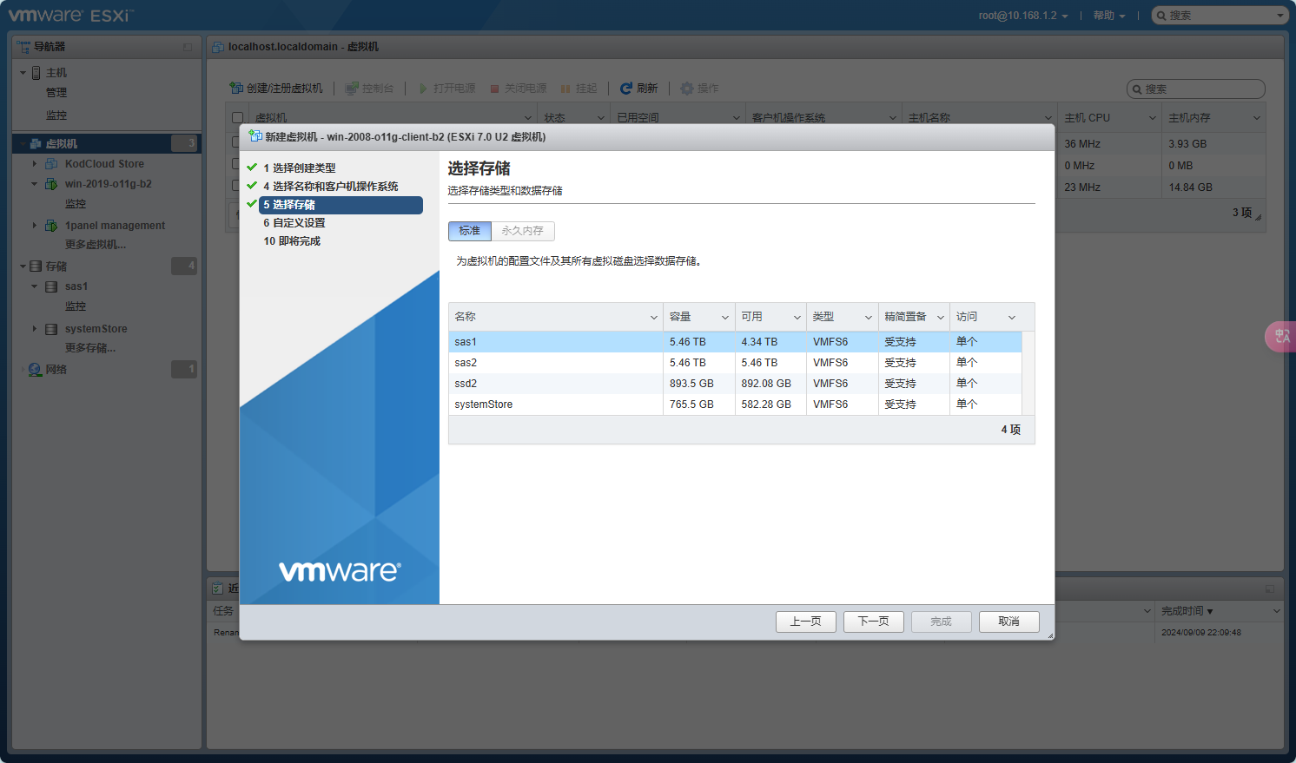Open the access (访问) column dropdown arrow
The height and width of the screenshot is (763, 1296).
(1012, 318)
